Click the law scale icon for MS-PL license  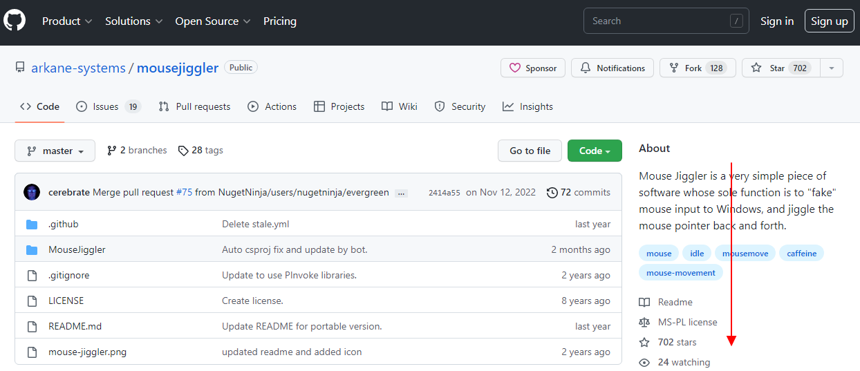644,322
